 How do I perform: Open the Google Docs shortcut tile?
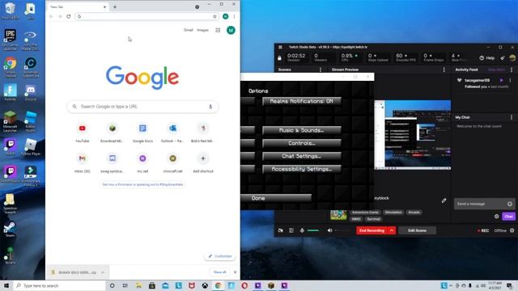[x=142, y=133]
